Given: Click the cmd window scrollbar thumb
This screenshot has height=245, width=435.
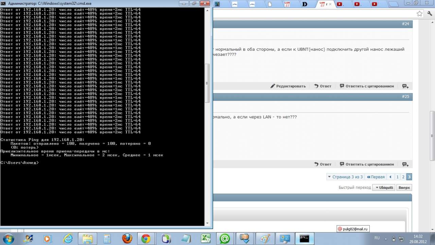Looking at the screenshot, I should coord(207,83).
